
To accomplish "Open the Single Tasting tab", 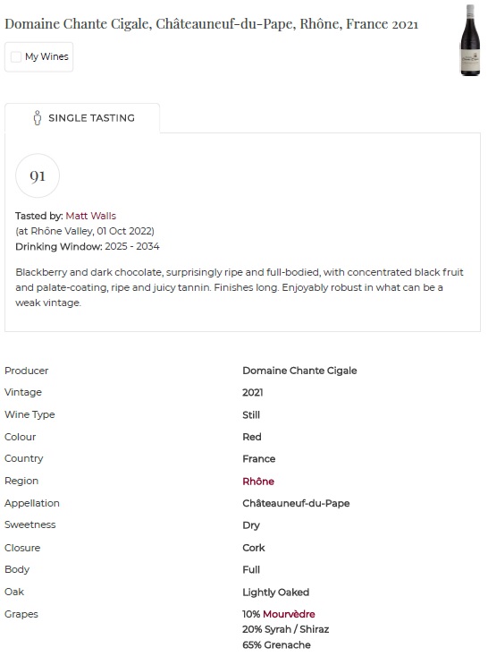I will 82,118.
